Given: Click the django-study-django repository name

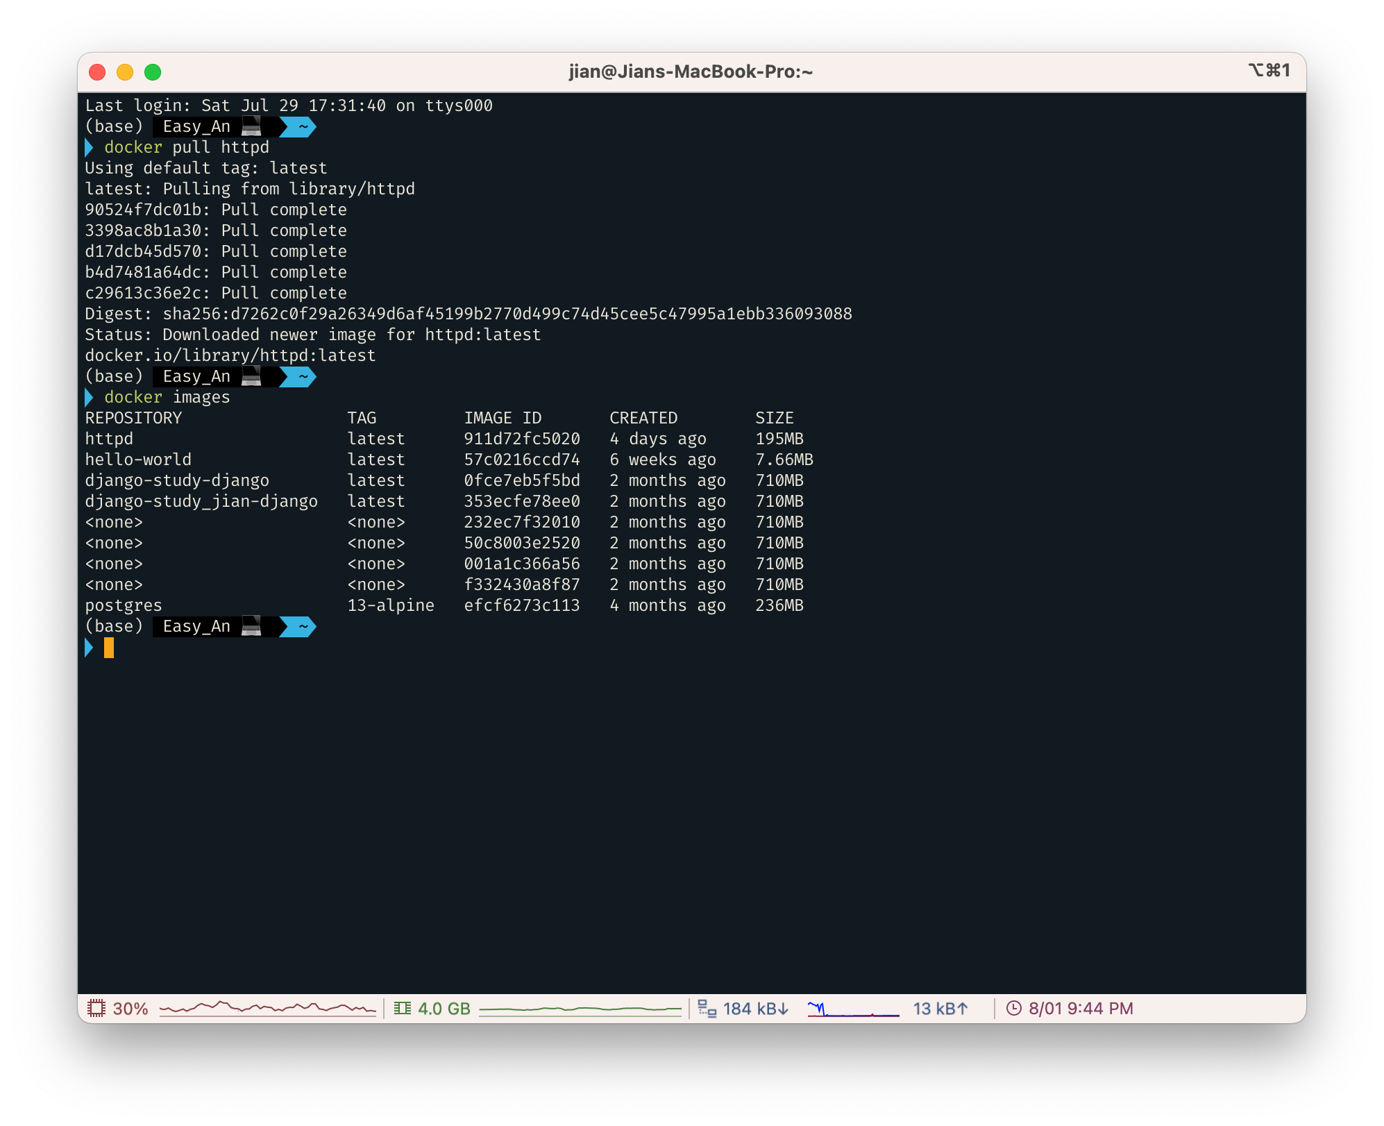Looking at the screenshot, I should [177, 480].
